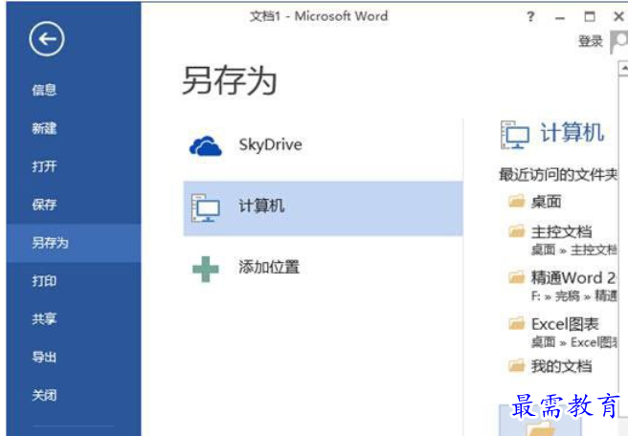The image size is (628, 436).
Task: Click the folder icon beside 我的文档
Action: [x=516, y=365]
